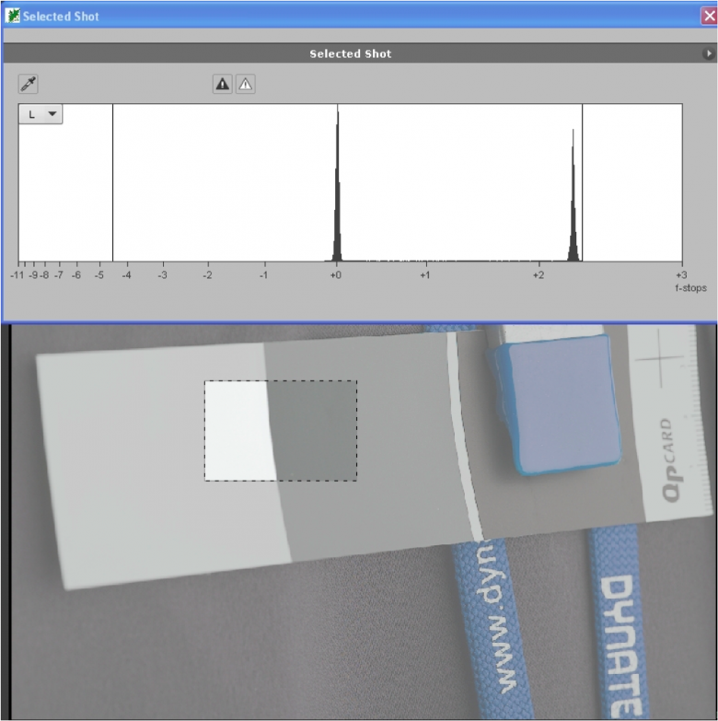
Task: Expand the Selected Shot panel menu arrow
Action: [x=709, y=53]
